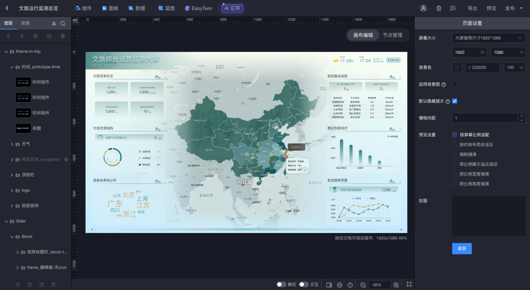Select the 按约束布局自适应 radio option
Screen dimensions: 530x290
tap(454, 144)
